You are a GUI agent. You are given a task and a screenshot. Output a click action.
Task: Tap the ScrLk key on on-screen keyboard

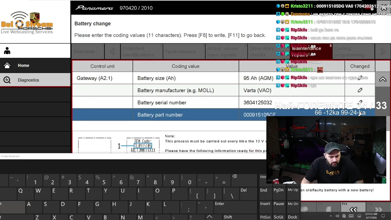point(279,217)
